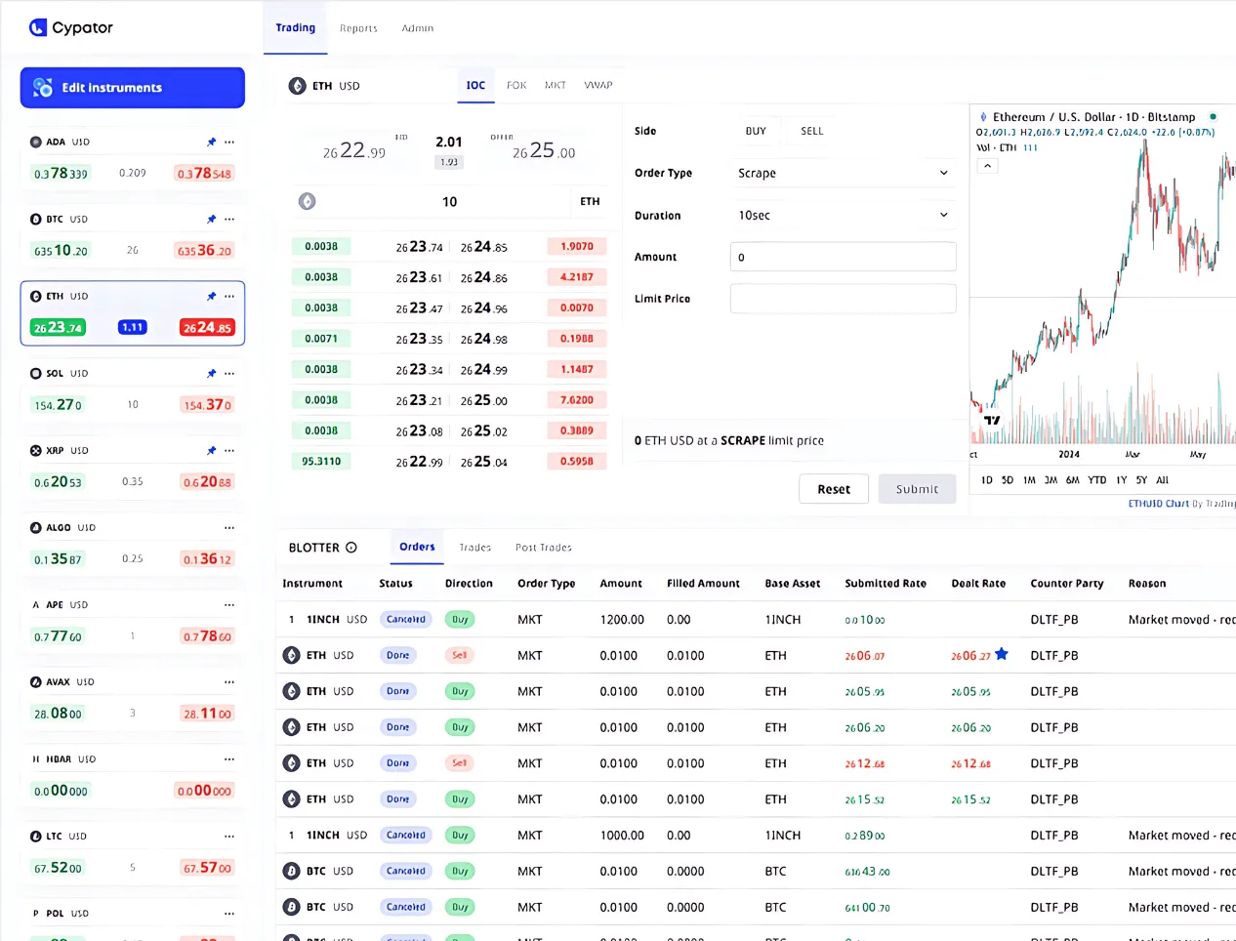Click the Cypator logo icon
Viewport: 1236px width, 941px height.
38,27
